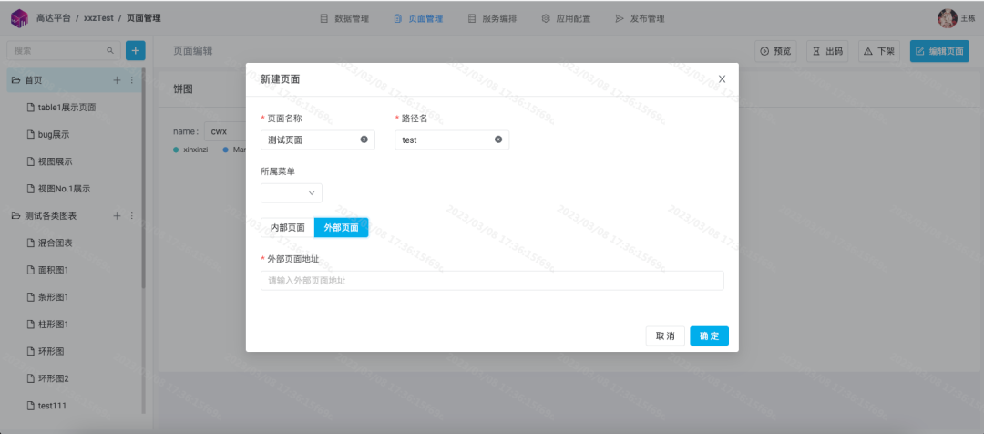Click the 出码 button
Viewport: 984px width, 434px height.
(x=827, y=51)
